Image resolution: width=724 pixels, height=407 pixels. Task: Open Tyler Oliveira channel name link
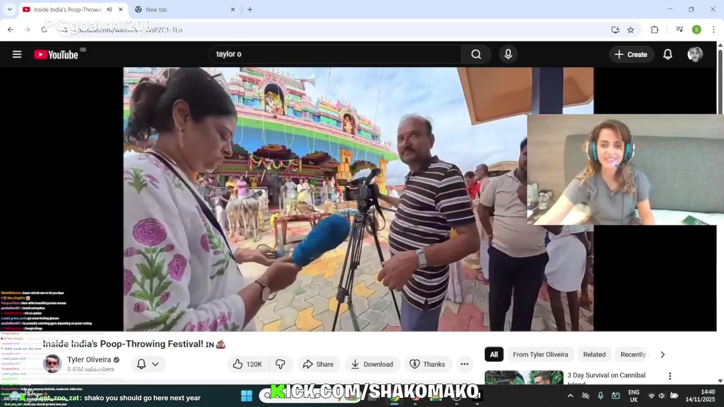pos(89,360)
